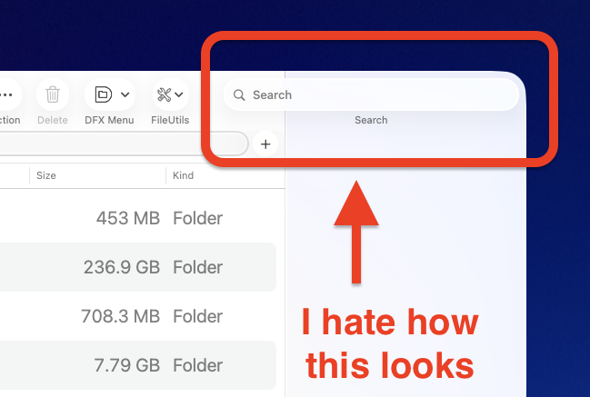Focus the Search text field

[x=371, y=94]
